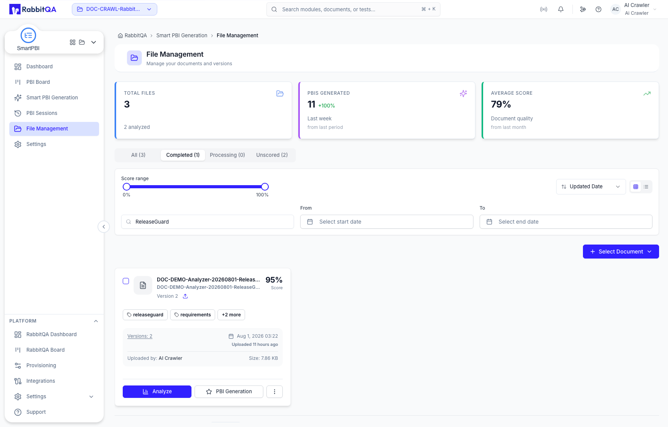Open the AI Crawler account menu chevron
Screen dimensions: 668x427
655,9
